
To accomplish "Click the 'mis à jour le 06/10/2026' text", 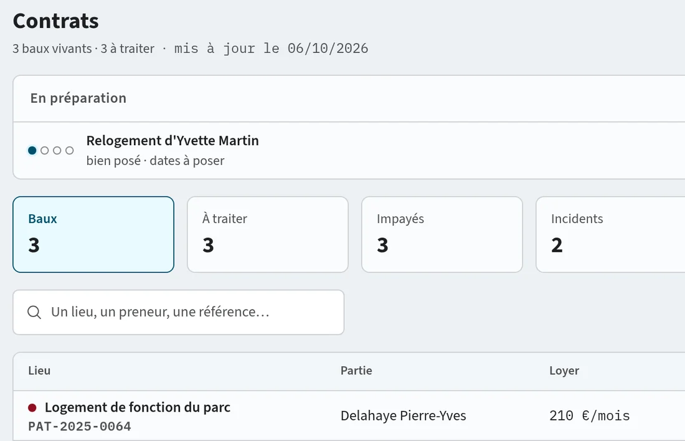I will pyautogui.click(x=272, y=49).
